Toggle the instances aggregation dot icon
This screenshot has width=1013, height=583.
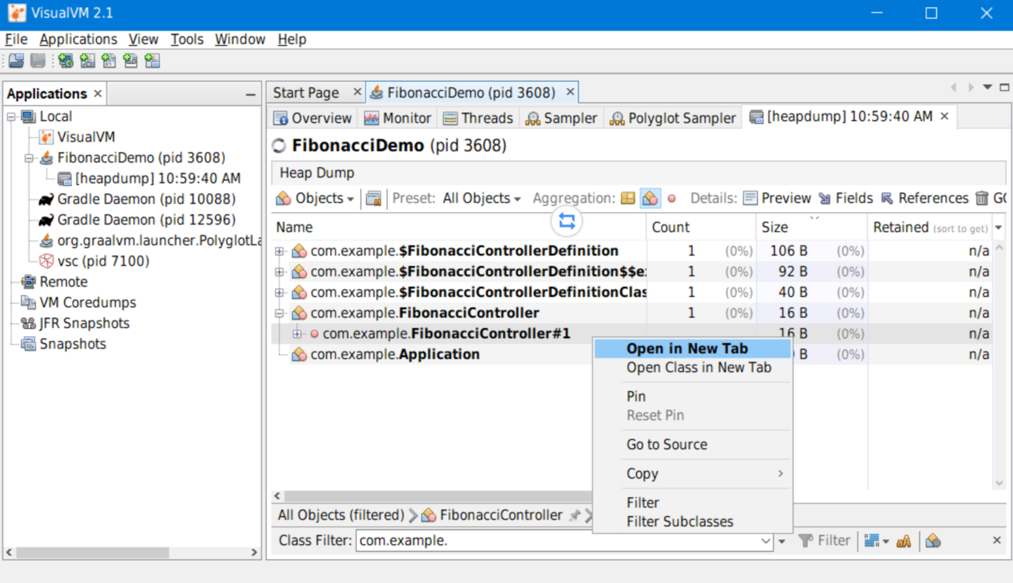coord(671,198)
